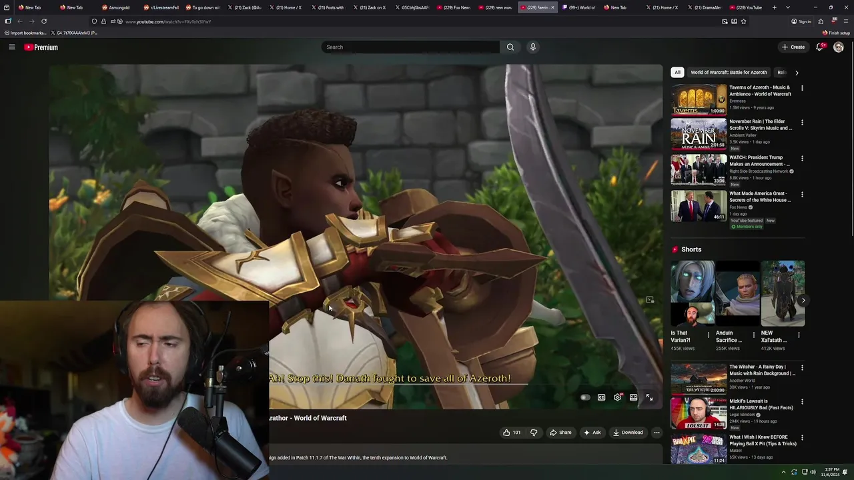Click browser Sign in button
Screen dimensions: 854x480
(x=801, y=21)
